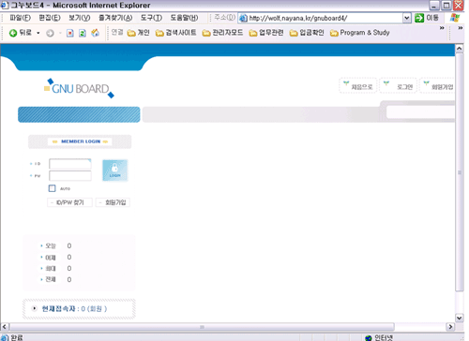Viewport: 469px width, 341px height.
Task: Open the 개인 links folder
Action: coord(138,33)
